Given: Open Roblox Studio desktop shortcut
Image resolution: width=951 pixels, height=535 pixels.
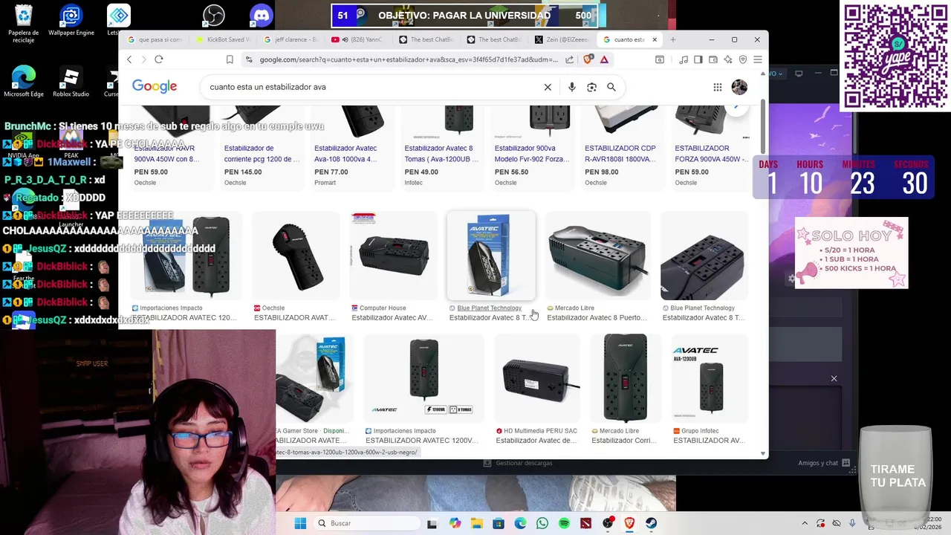Looking at the screenshot, I should point(71,82).
